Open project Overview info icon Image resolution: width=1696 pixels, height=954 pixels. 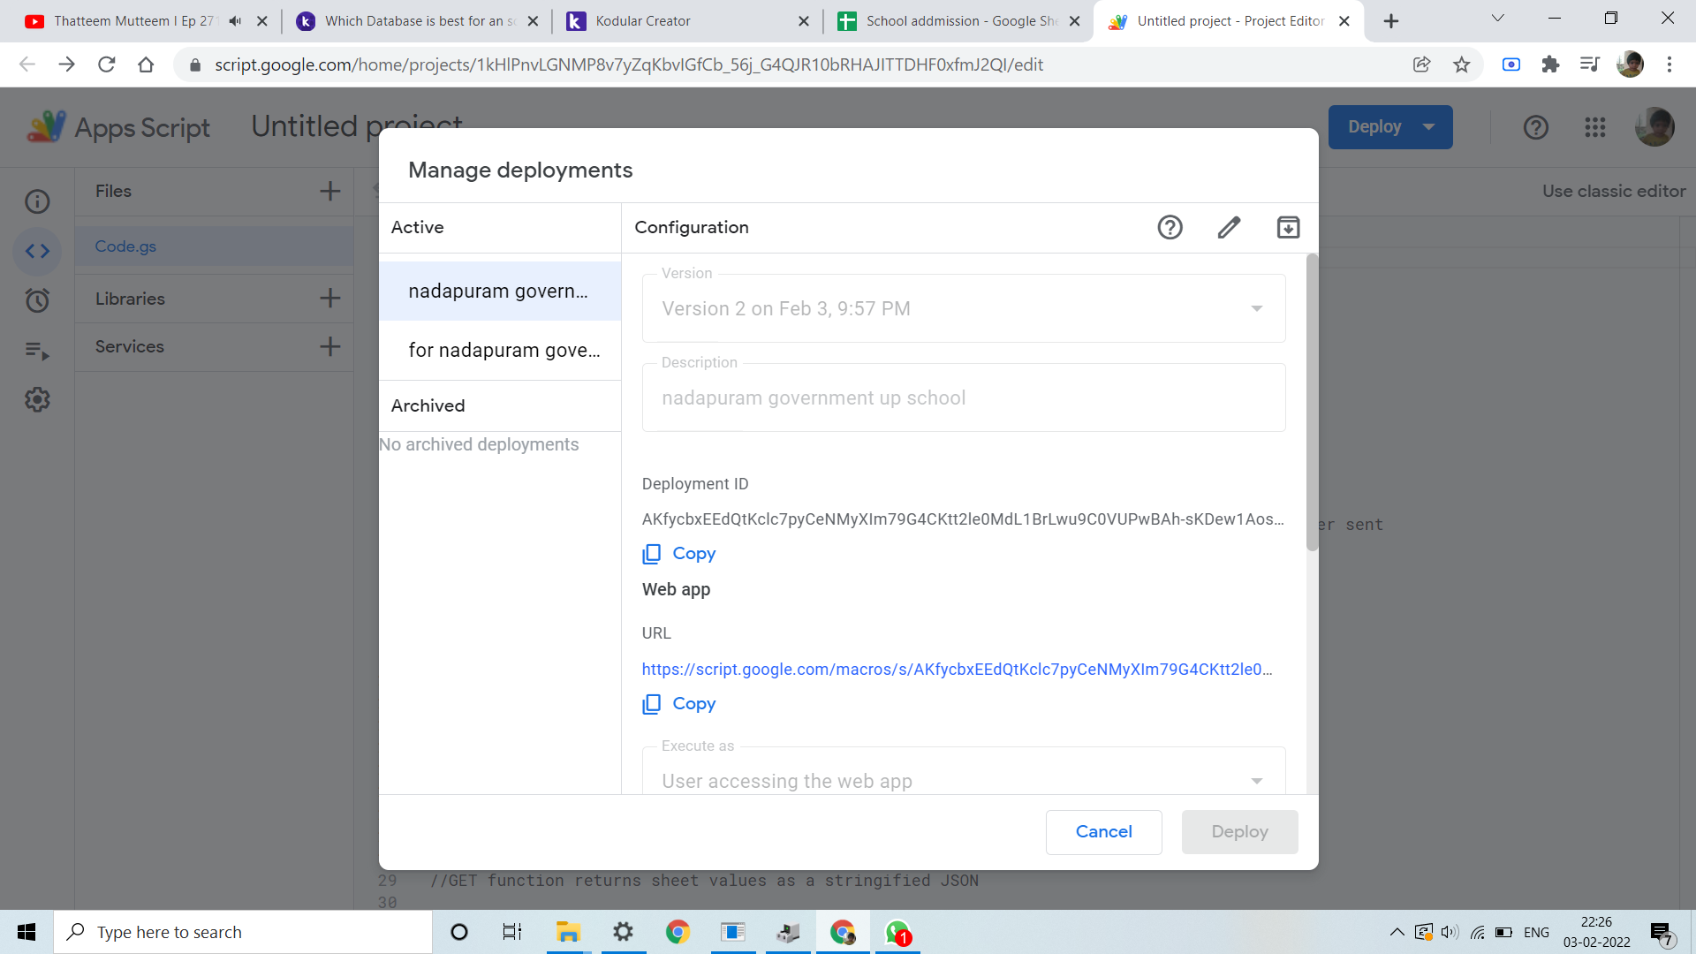37,201
